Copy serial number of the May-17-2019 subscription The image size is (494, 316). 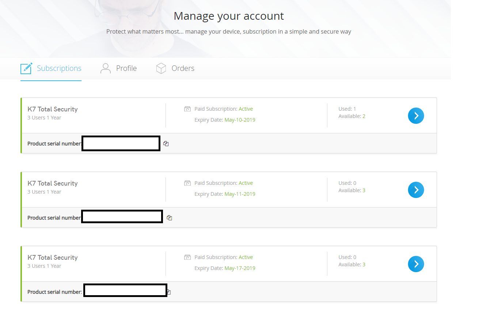[169, 292]
